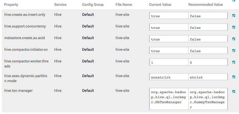Uncheck the hive.create.as.insert.only row checkbox
Screen dimensions: 239x114
coord(234,16)
